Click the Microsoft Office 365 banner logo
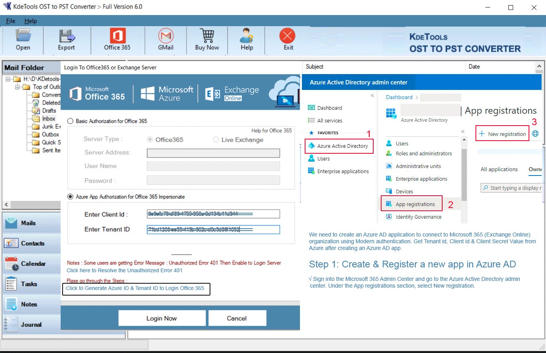 point(97,93)
